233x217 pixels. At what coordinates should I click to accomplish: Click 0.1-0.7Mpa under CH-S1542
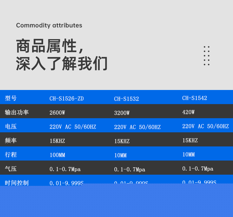coord(198,168)
